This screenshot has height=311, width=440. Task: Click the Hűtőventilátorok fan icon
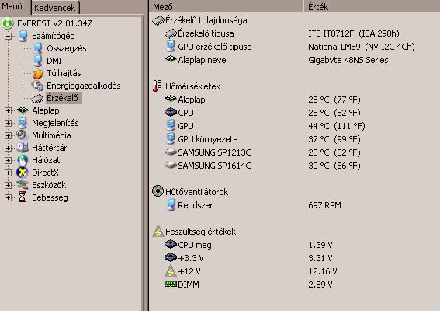(158, 191)
